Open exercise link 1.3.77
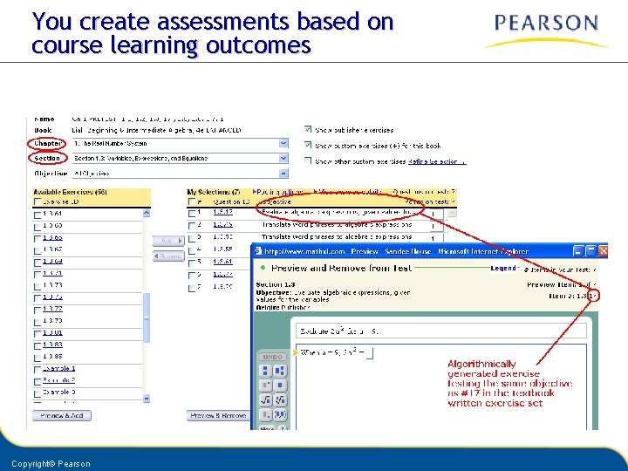This screenshot has width=628, height=471. [x=52, y=309]
